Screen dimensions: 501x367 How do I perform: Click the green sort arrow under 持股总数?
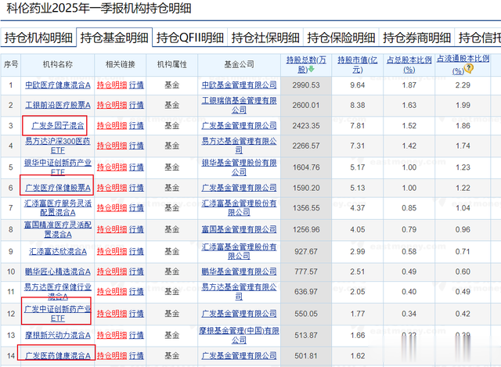[x=312, y=69]
